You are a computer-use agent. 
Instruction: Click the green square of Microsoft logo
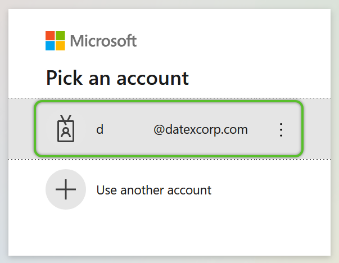tap(60, 35)
